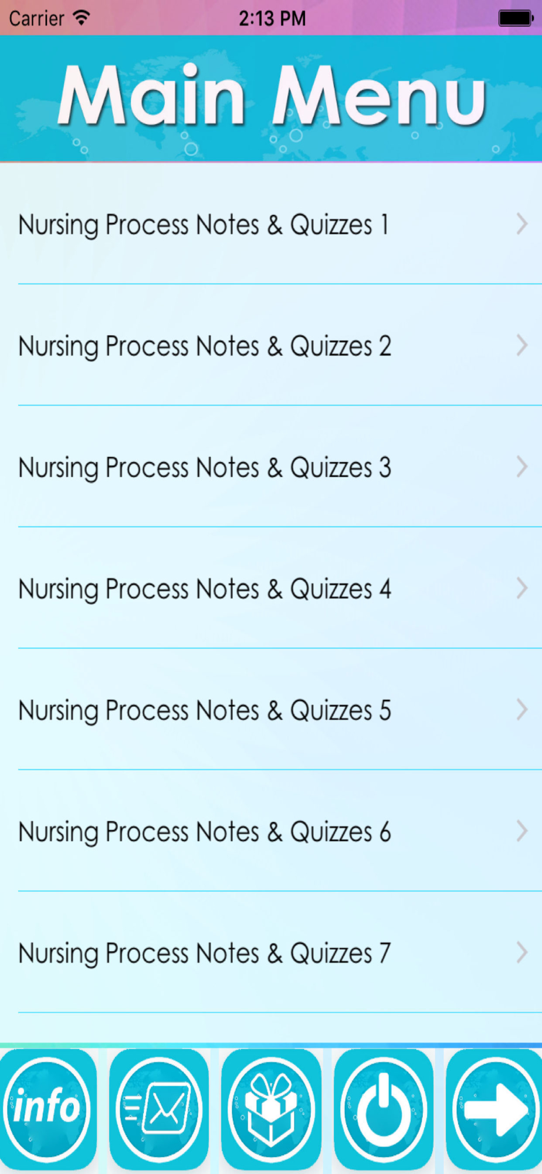This screenshot has width=542, height=1174.
Task: Expand chevron for Quizzes 1 row
Action: 521,224
